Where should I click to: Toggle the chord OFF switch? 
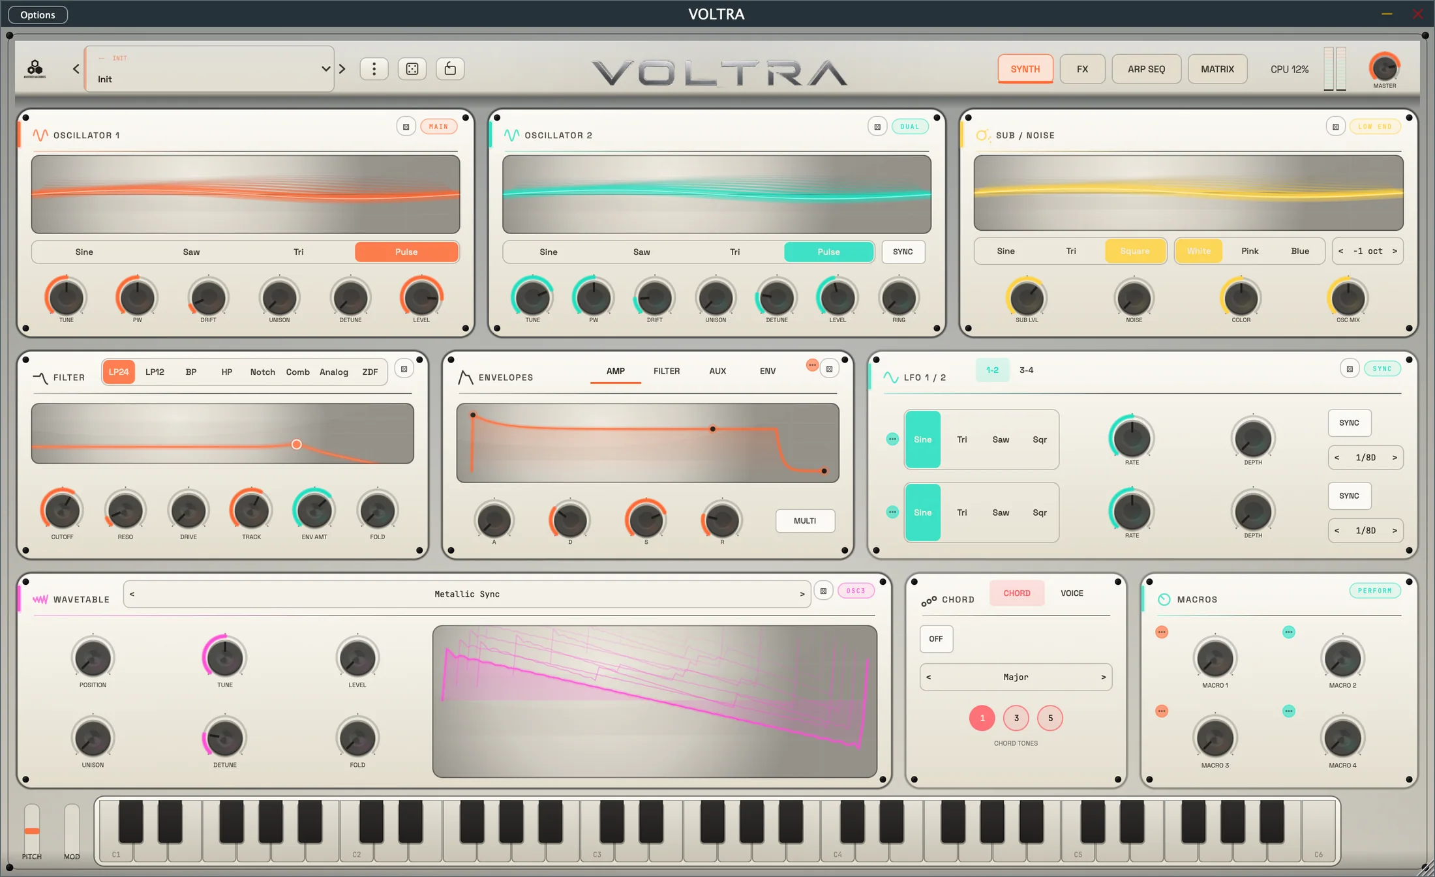936,638
